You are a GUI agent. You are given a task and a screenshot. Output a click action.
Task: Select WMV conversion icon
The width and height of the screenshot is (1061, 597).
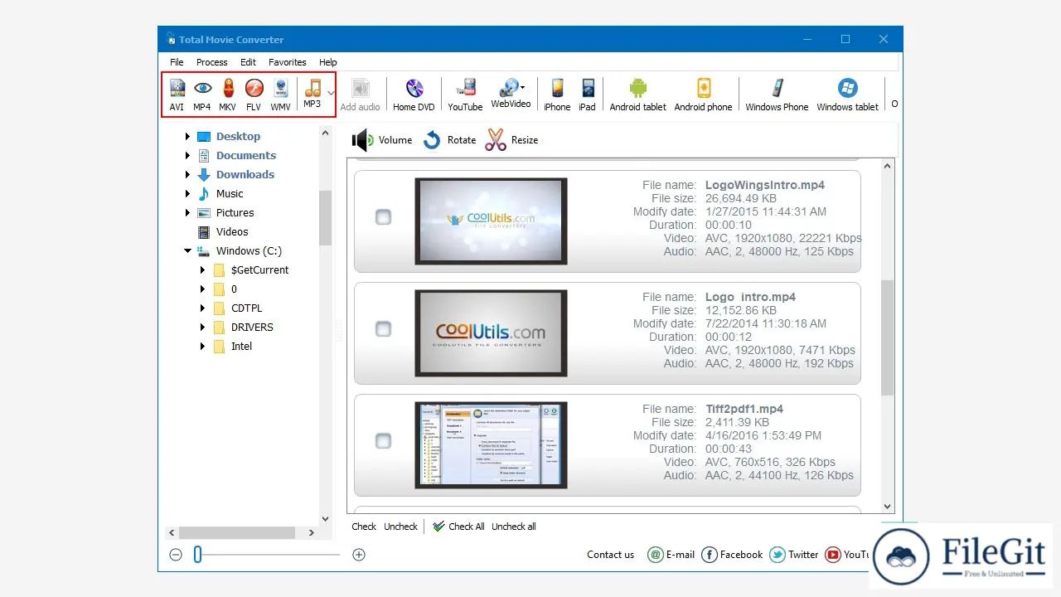[x=280, y=95]
